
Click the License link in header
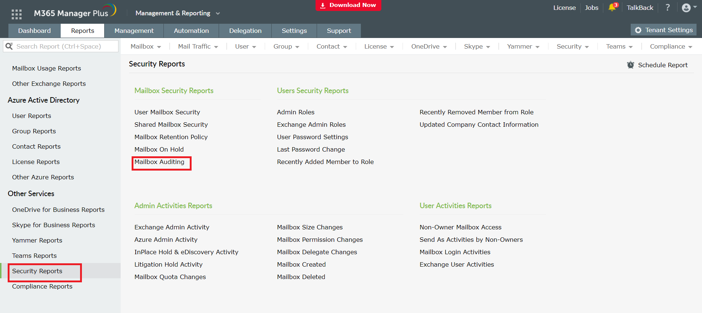(565, 8)
